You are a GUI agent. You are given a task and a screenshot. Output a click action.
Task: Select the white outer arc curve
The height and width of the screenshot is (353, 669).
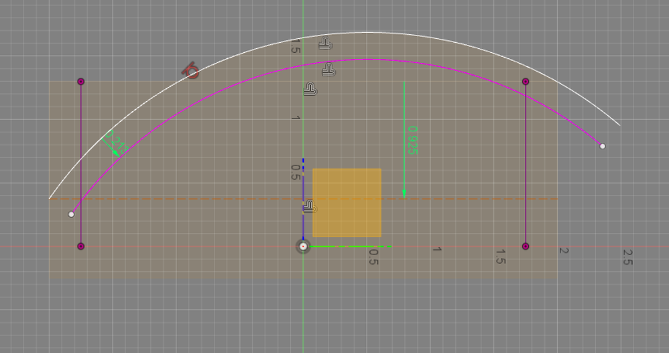(x=367, y=32)
